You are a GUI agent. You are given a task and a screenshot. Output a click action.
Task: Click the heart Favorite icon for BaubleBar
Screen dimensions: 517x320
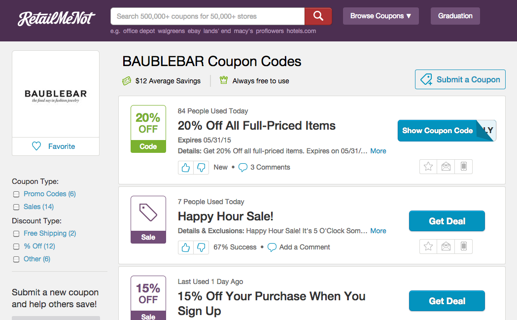coord(36,146)
